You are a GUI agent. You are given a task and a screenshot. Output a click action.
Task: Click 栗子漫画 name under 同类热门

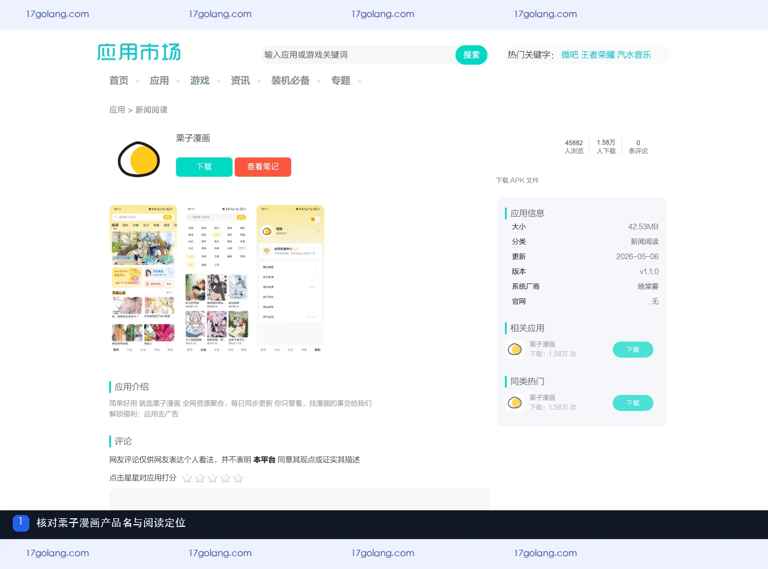(x=542, y=398)
